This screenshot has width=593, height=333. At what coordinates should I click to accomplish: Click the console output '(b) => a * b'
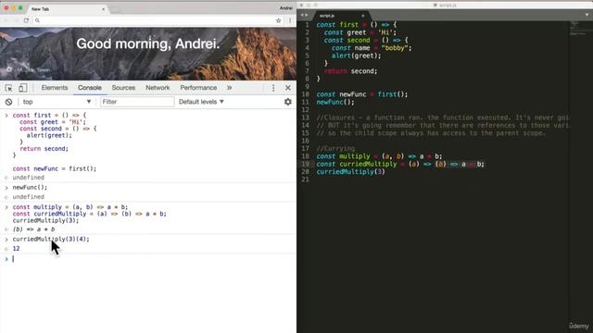click(x=33, y=229)
